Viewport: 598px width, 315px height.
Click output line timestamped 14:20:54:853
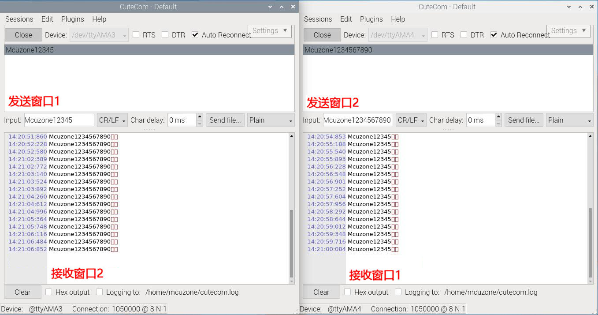(x=353, y=137)
